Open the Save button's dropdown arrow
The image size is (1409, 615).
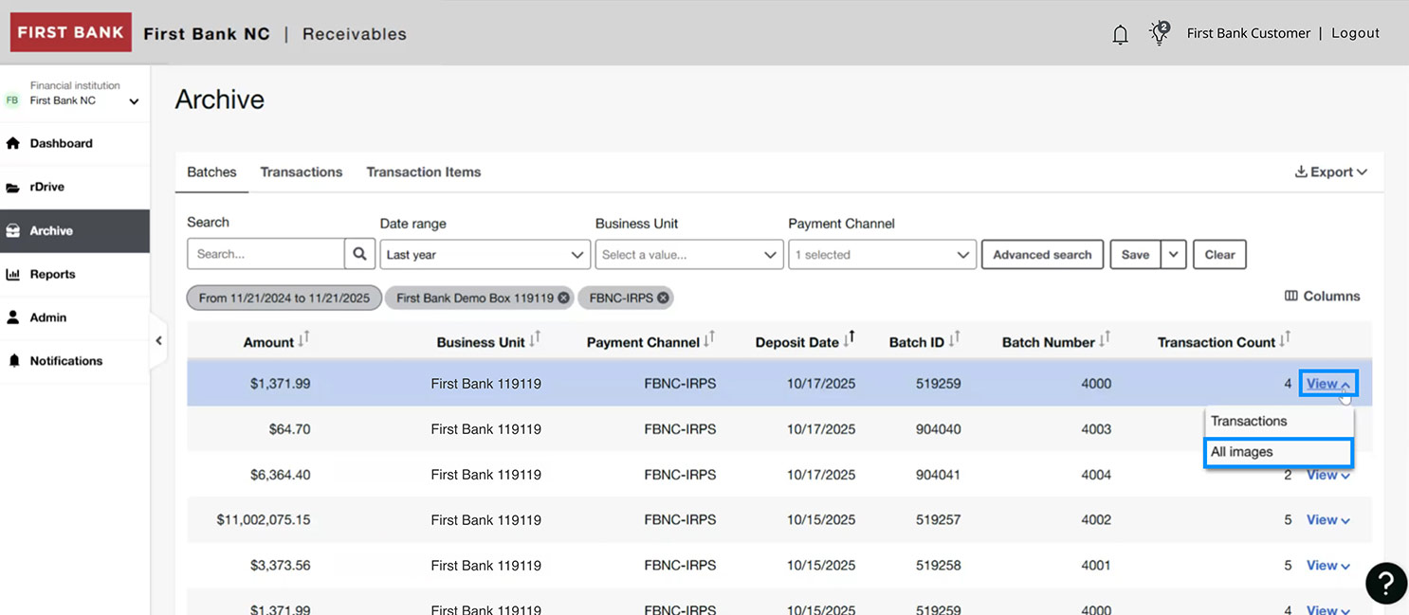(1172, 254)
